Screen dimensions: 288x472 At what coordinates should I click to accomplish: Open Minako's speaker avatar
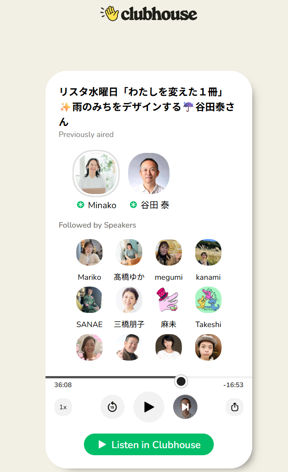pos(96,173)
